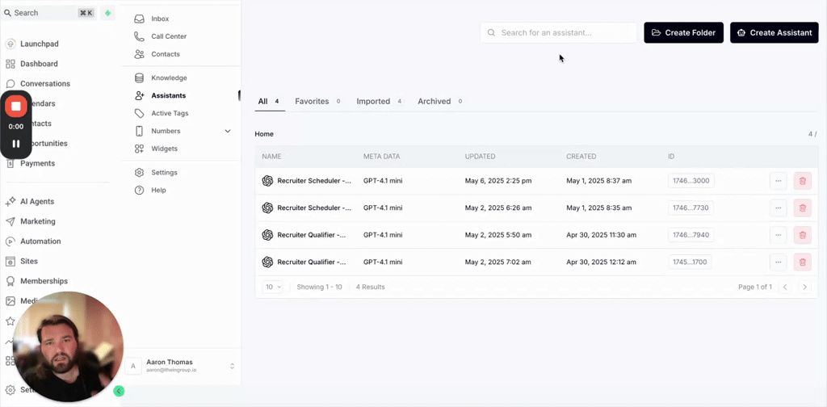Delete the 1746...7730 assistant with the trash icon
The image size is (827, 407).
pos(802,208)
